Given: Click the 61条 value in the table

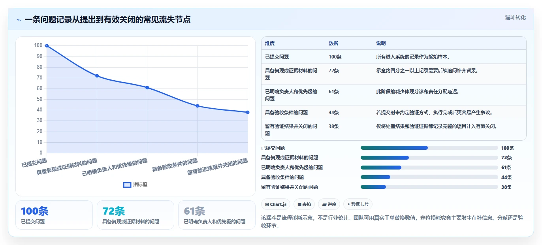Looking at the screenshot, I should (x=334, y=92).
